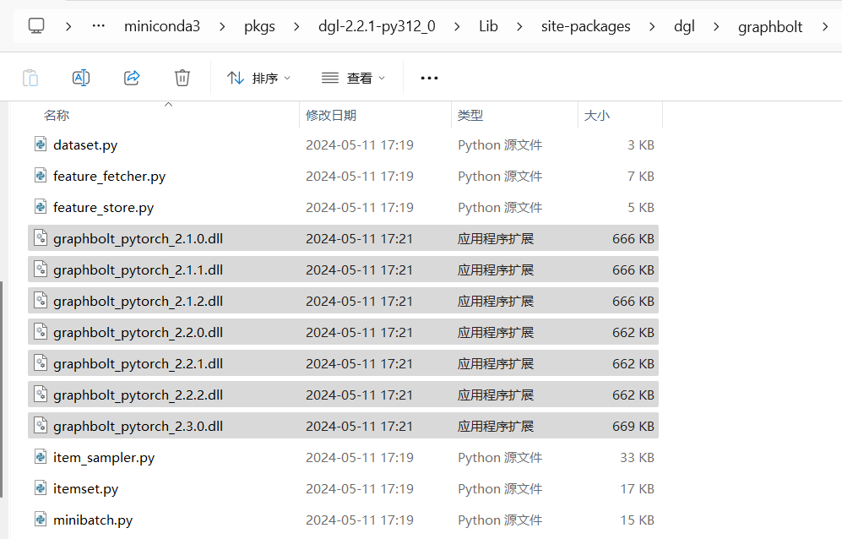The image size is (842, 539).
Task: Click the This PC monitor icon in address bar
Action: pyautogui.click(x=36, y=26)
